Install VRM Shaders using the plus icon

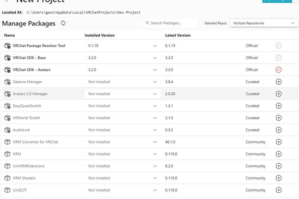278,178
